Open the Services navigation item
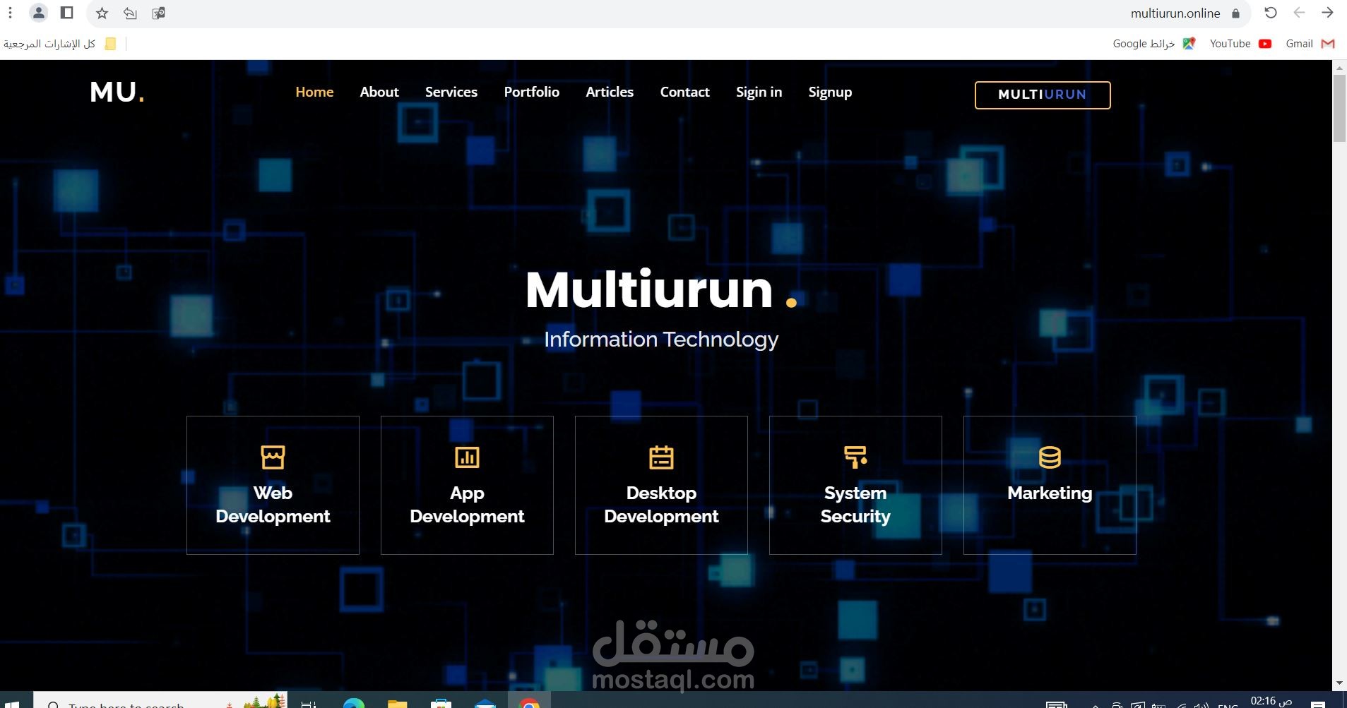 [x=451, y=92]
